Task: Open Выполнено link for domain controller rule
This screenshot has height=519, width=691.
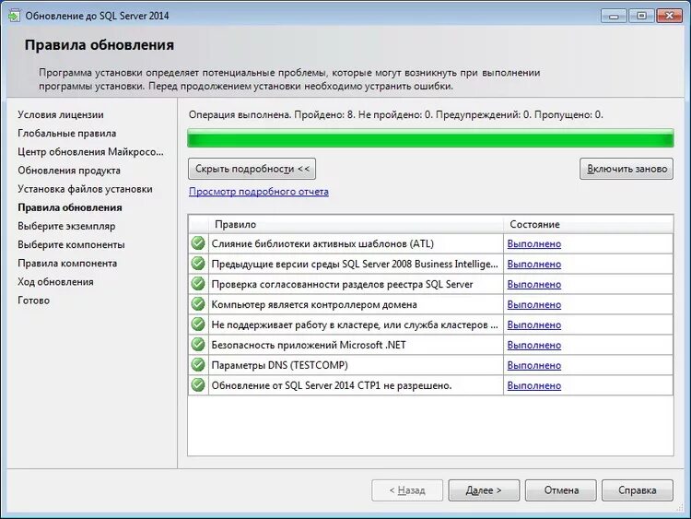Action: click(x=534, y=305)
